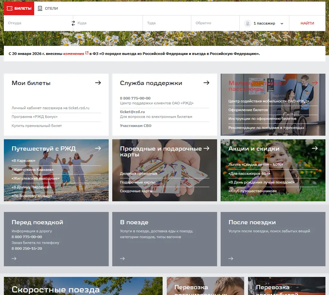The height and width of the screenshot is (295, 329).
Task: Select the Билеты tab
Action: point(19,8)
